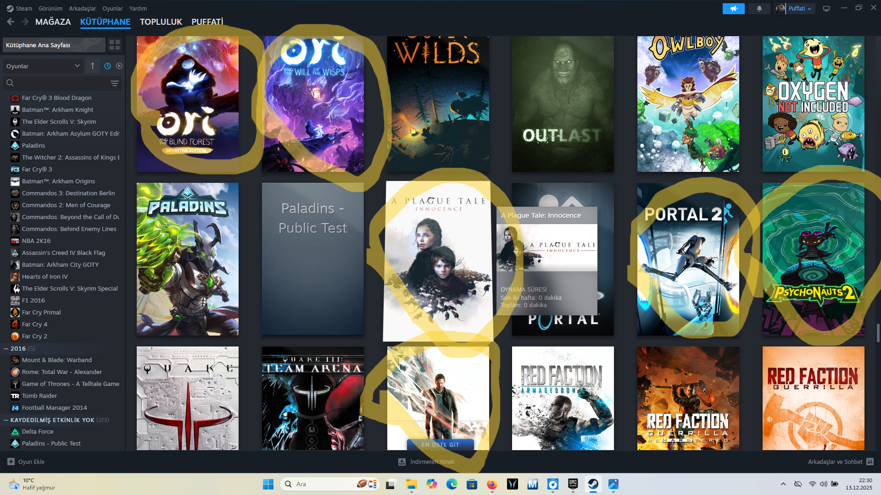881x495 pixels.
Task: Switch to collections grid view icon
Action: (x=115, y=45)
